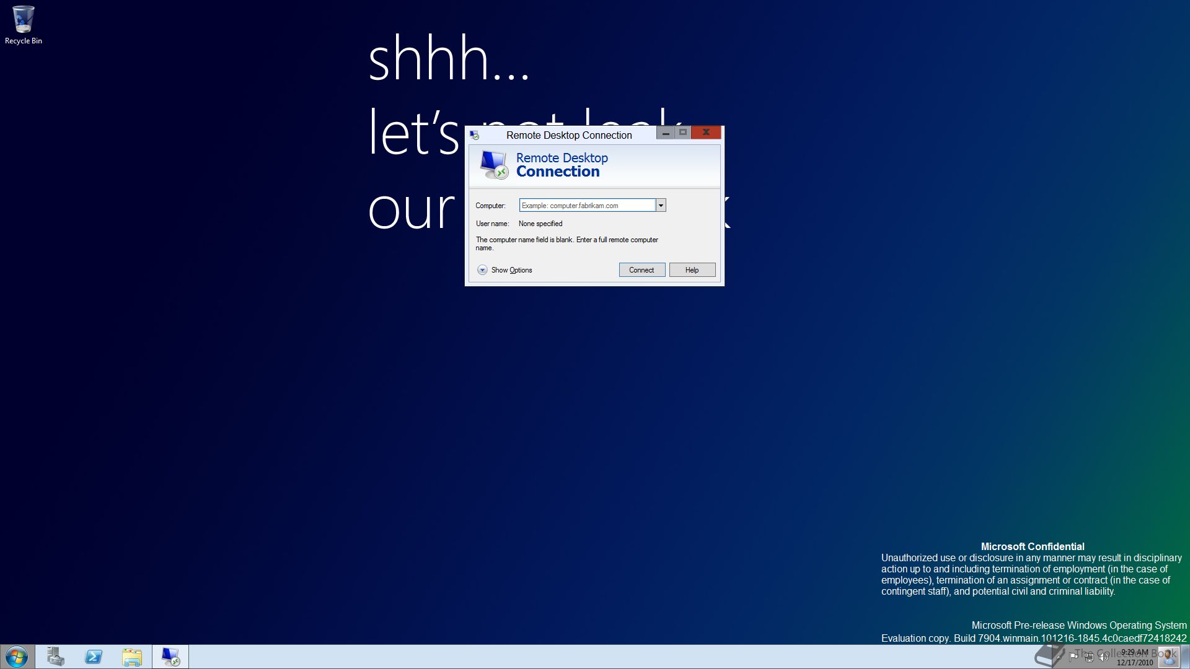This screenshot has height=669, width=1190.
Task: Open the Computer dropdown arrow
Action: coord(661,206)
